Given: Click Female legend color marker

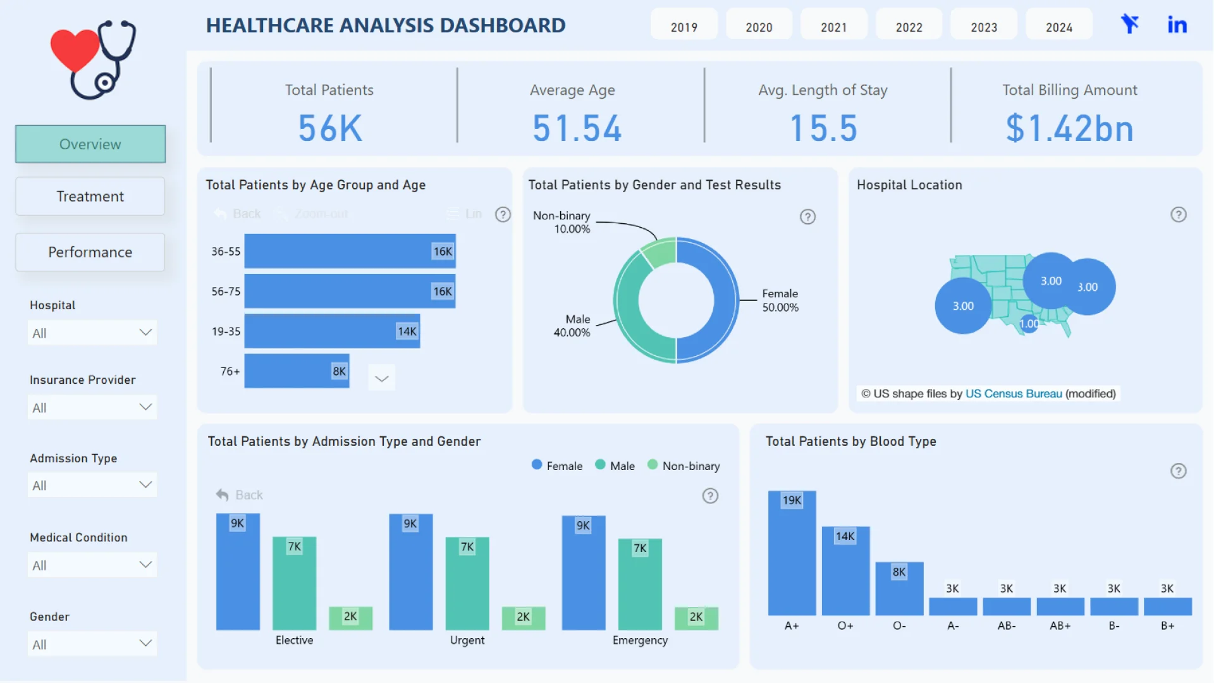Looking at the screenshot, I should pos(537,465).
